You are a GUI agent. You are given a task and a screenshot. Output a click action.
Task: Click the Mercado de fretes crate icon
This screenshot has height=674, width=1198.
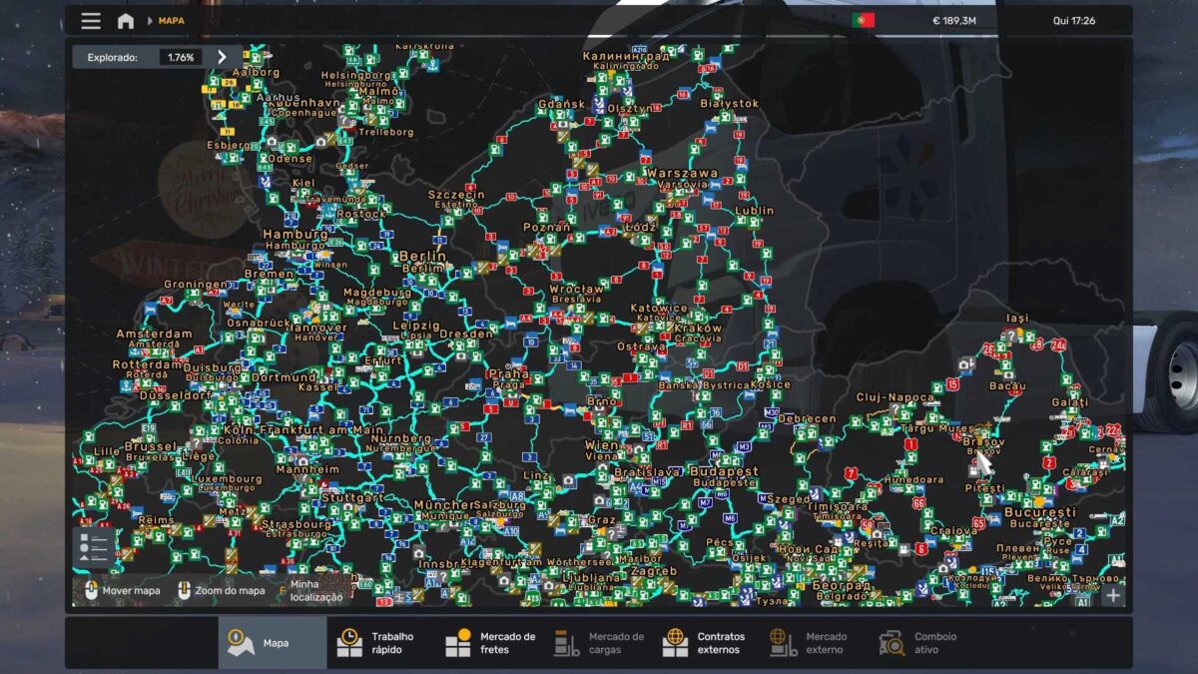click(x=458, y=642)
